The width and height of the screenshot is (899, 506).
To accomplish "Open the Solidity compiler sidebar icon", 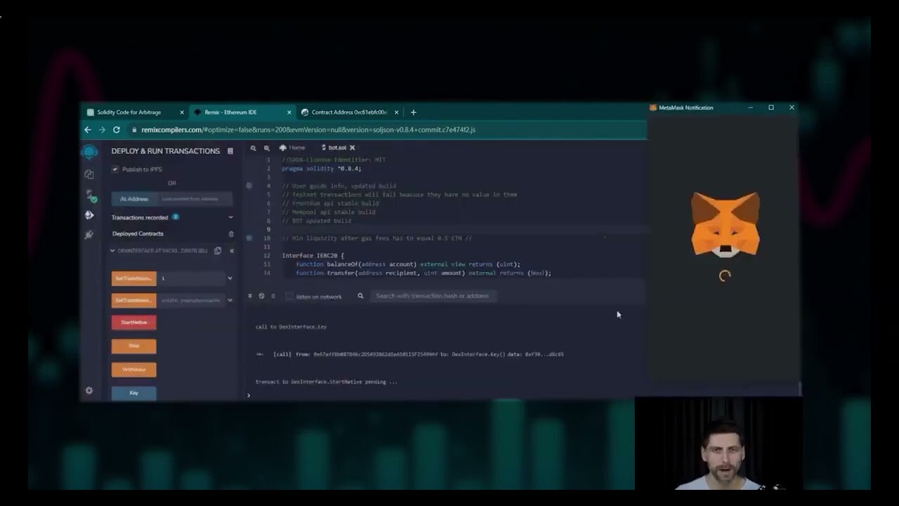I will tap(90, 195).
